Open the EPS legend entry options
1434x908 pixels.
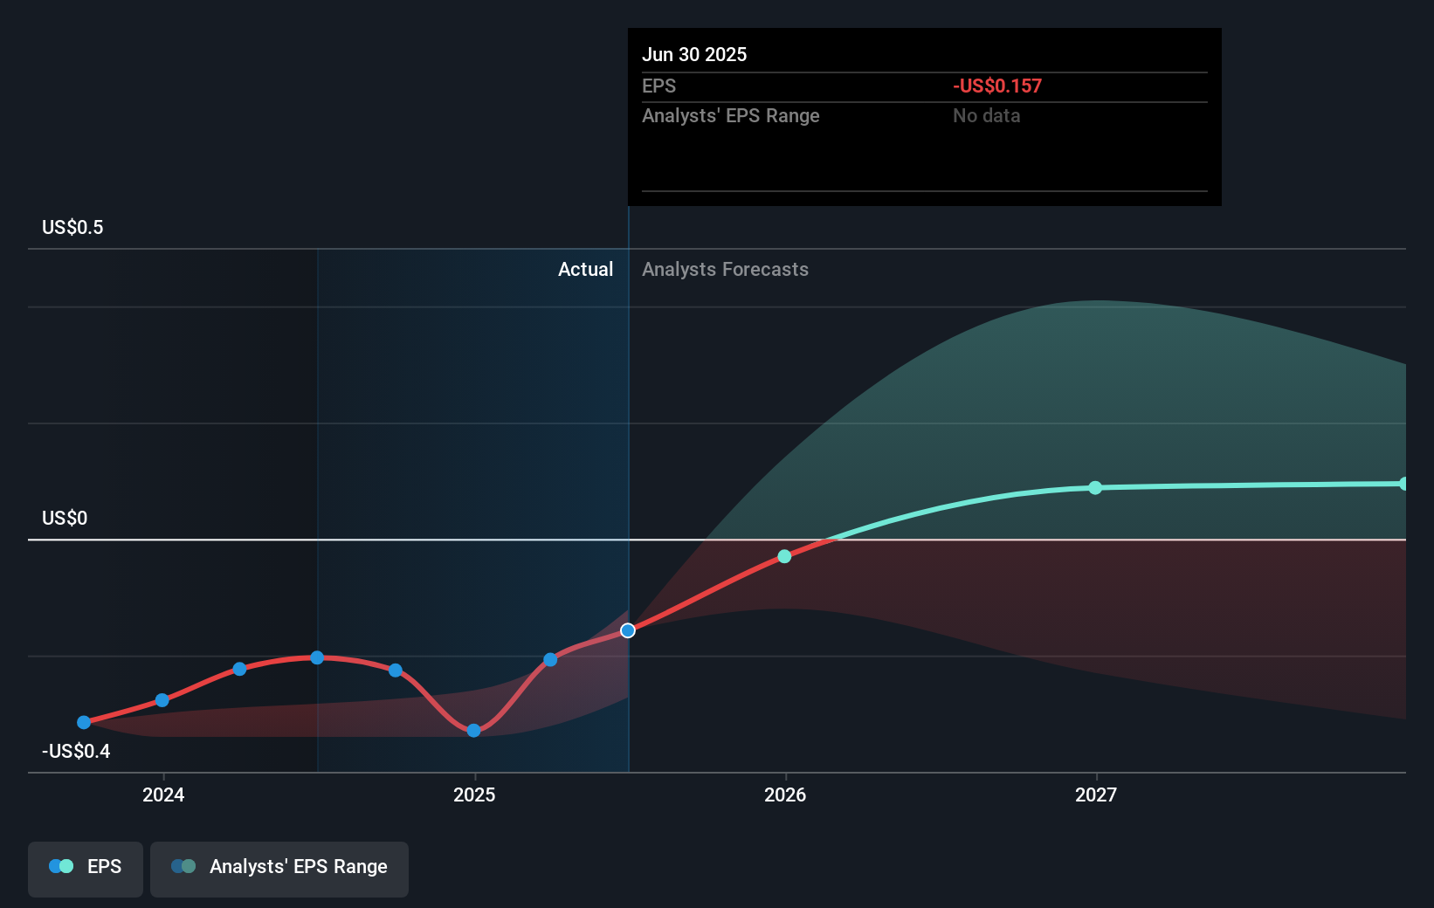pyautogui.click(x=85, y=868)
